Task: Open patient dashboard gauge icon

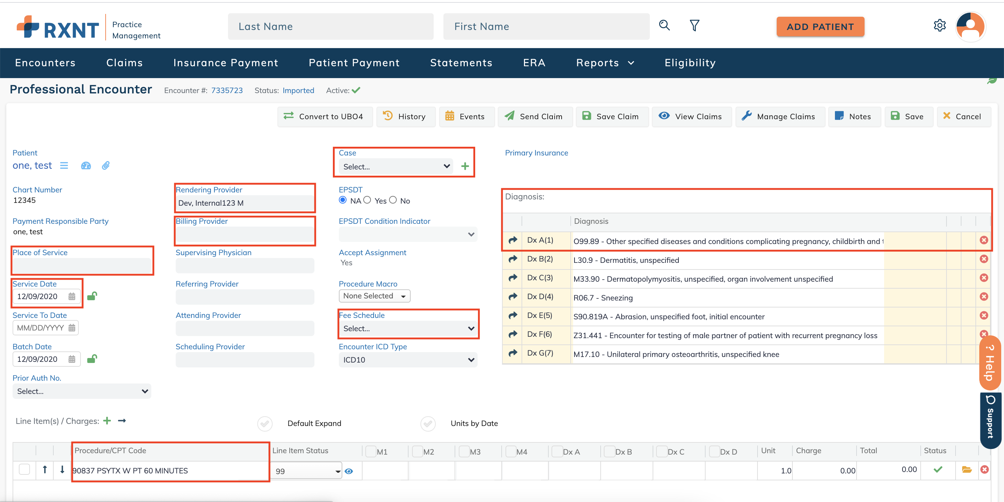Action: pos(86,166)
